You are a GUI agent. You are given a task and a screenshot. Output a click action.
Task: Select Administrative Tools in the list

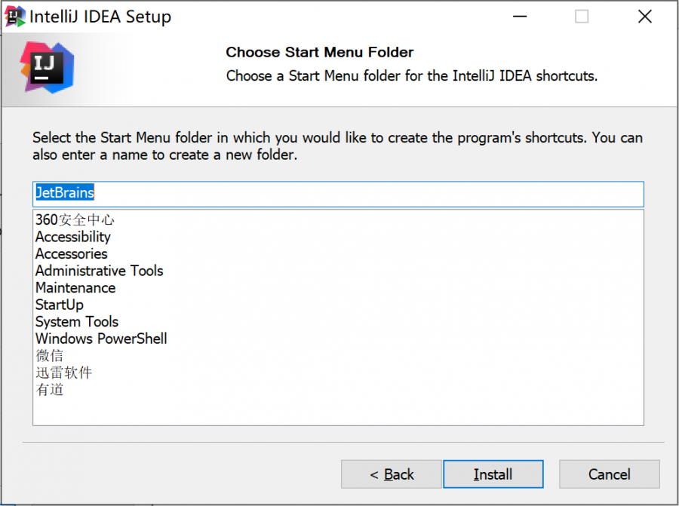pyautogui.click(x=99, y=271)
